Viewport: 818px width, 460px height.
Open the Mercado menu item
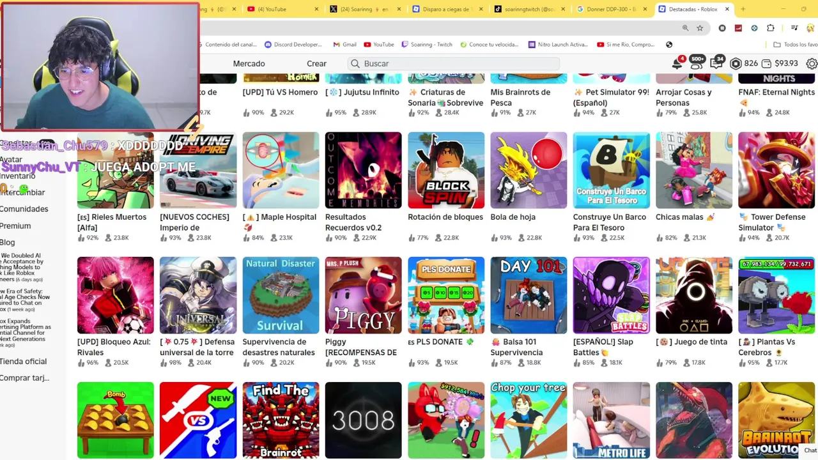(x=249, y=63)
